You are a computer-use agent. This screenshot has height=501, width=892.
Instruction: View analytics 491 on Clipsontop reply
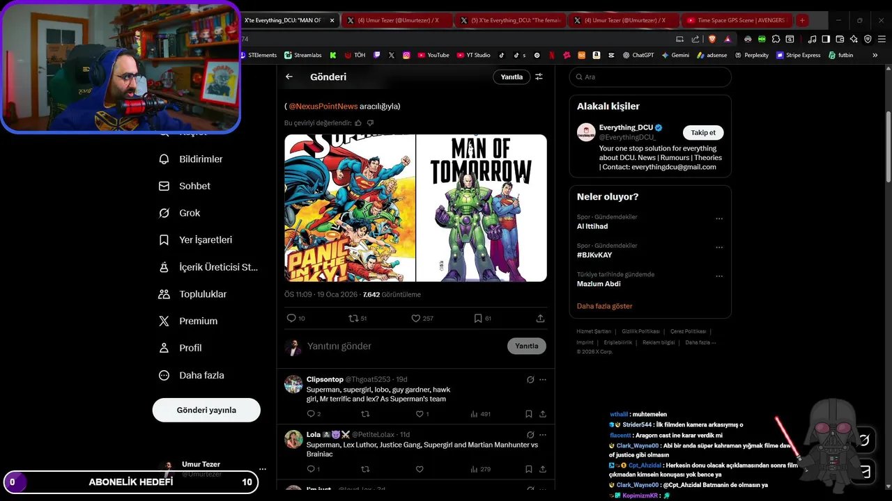point(481,414)
